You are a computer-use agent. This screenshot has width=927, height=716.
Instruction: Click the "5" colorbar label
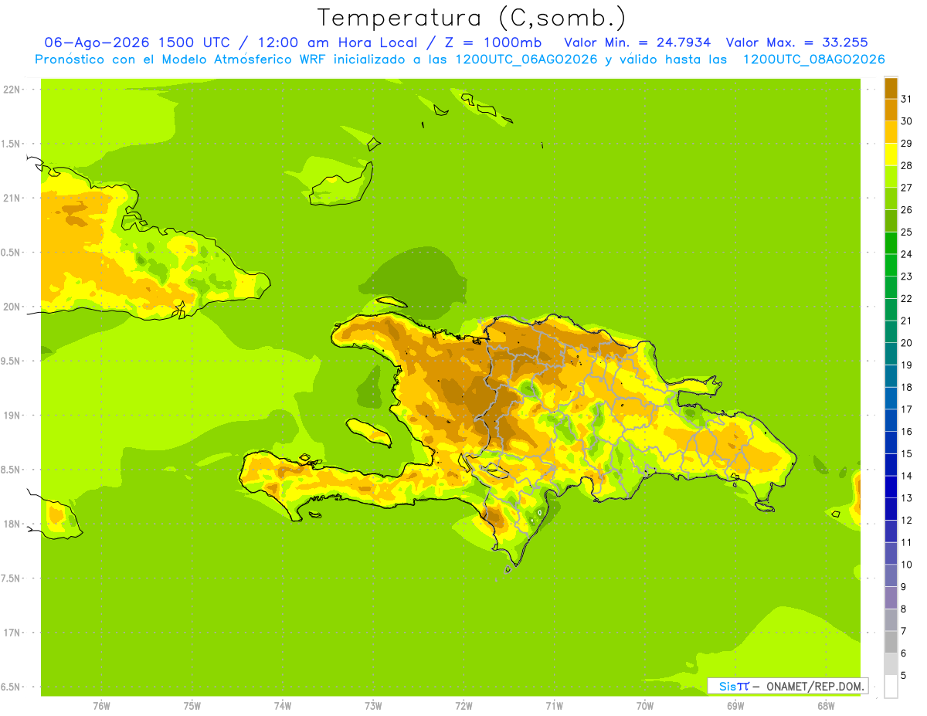pos(903,676)
